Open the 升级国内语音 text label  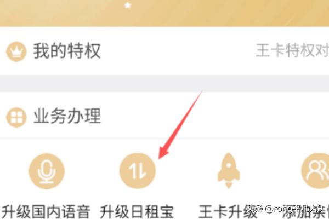(x=46, y=212)
